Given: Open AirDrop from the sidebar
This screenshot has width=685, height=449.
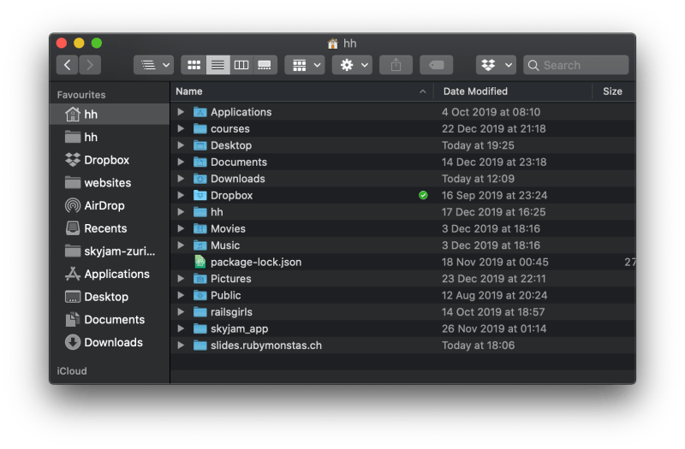Looking at the screenshot, I should coord(110,205).
